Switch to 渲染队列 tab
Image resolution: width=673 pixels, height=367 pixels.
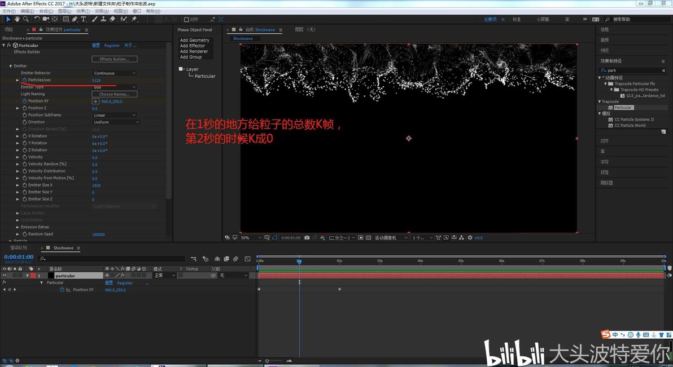19,248
